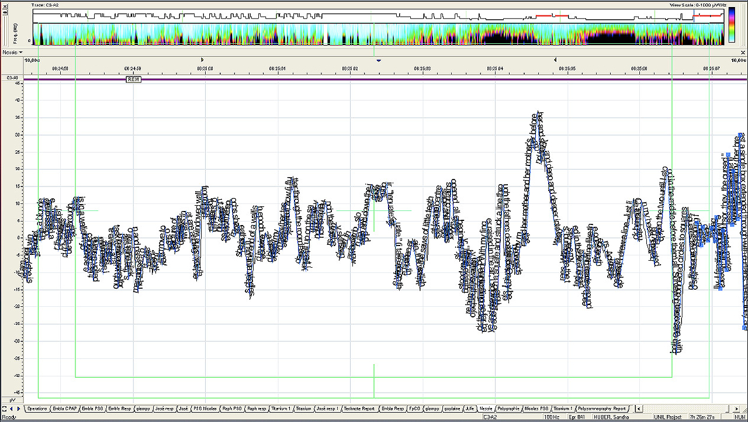Open the Embla CPAP tab
The width and height of the screenshot is (748, 422).
[x=64, y=409]
